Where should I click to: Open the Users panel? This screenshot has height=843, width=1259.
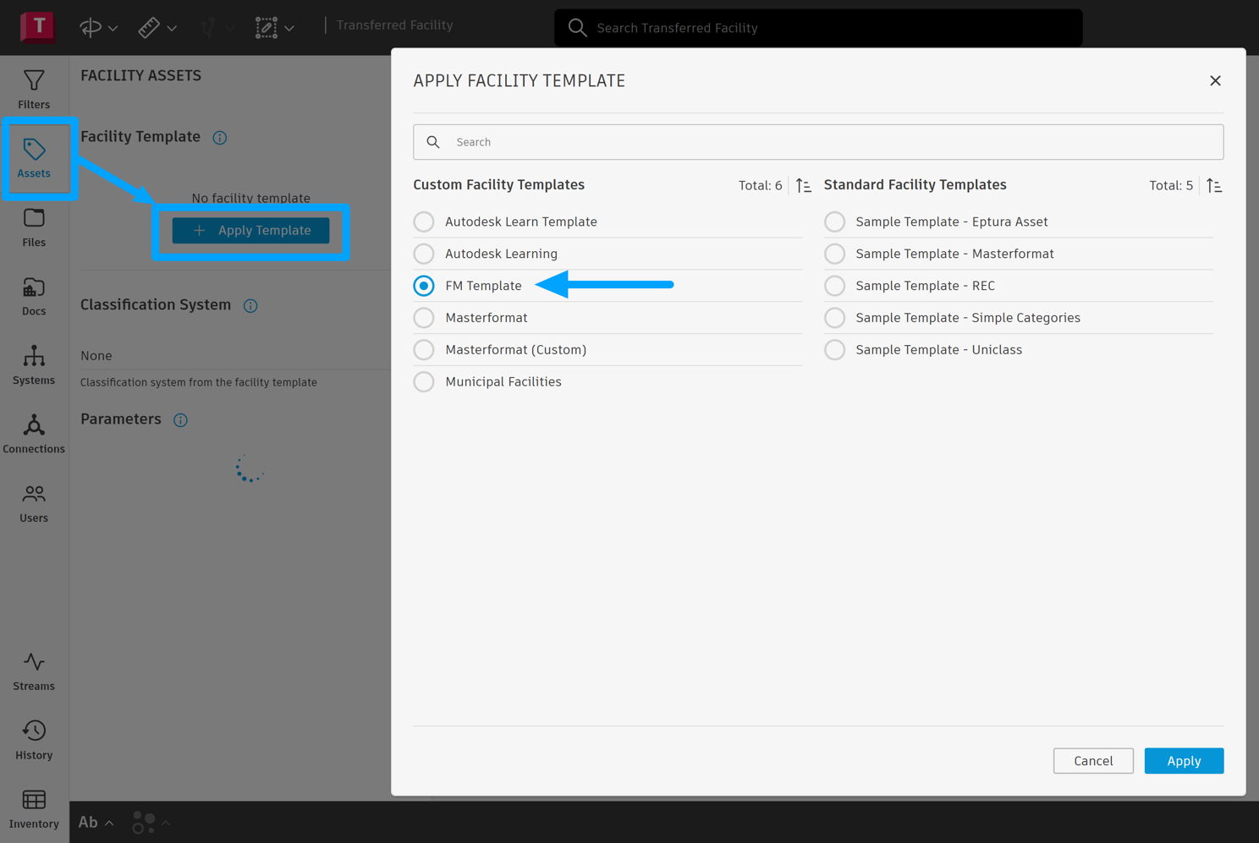34,502
